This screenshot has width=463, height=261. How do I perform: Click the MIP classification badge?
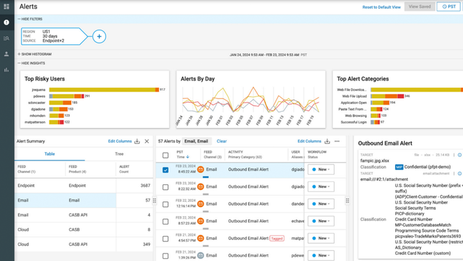[399, 167]
